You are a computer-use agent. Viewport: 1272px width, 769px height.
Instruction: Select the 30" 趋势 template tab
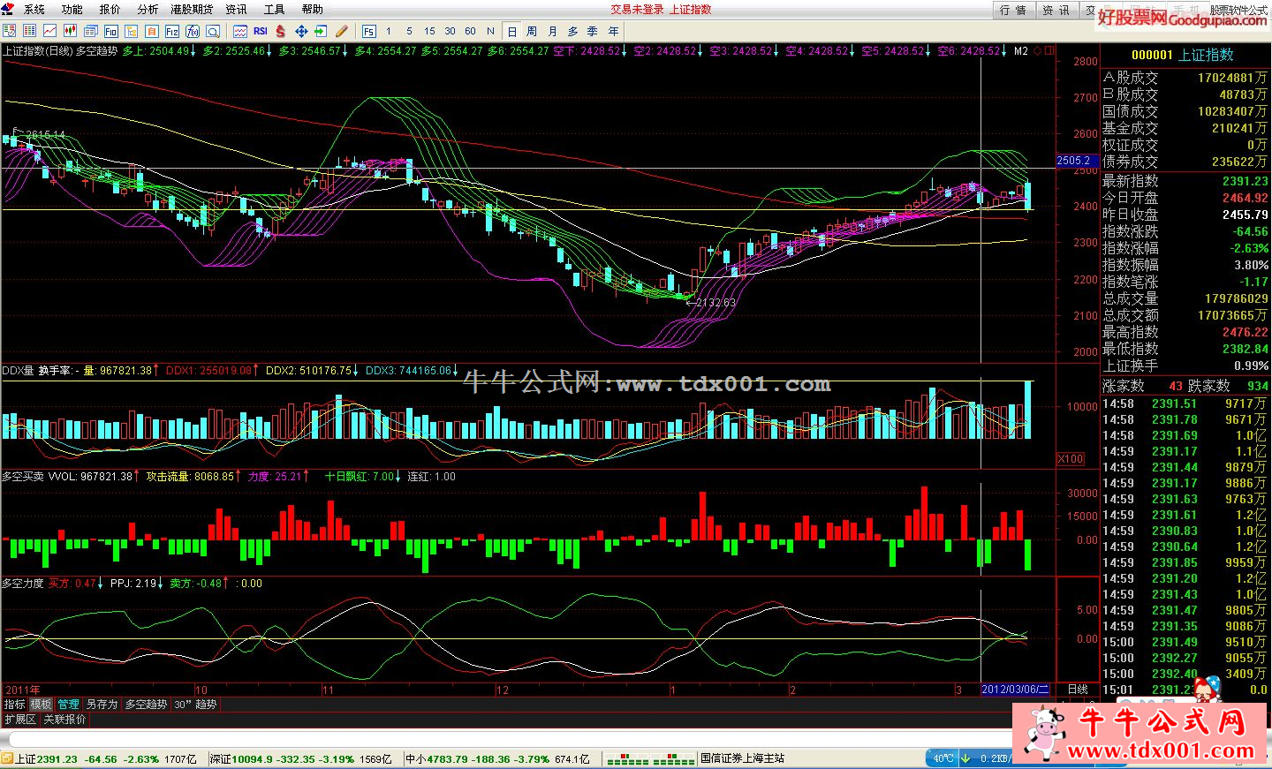[195, 705]
